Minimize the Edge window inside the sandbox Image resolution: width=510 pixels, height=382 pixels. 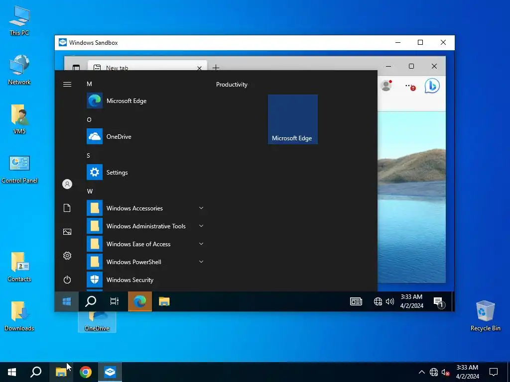coord(388,66)
